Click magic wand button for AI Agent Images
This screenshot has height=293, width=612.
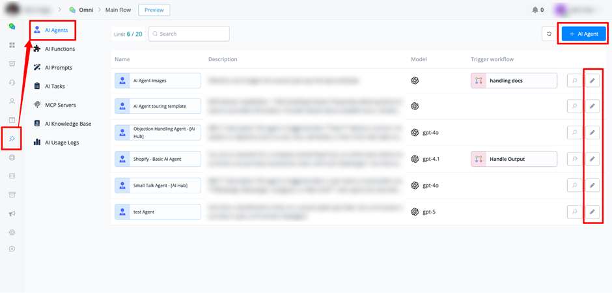pyautogui.click(x=574, y=81)
